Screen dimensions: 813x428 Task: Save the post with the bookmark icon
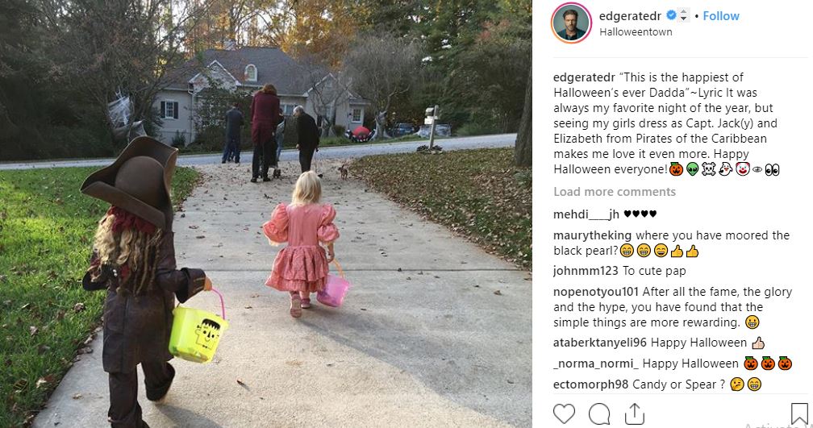click(x=799, y=414)
